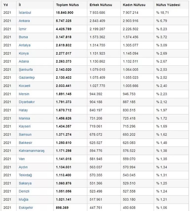This screenshot has height=211, width=190.
Task: Open the Tekirdağ link
Action: (x=25, y=175)
